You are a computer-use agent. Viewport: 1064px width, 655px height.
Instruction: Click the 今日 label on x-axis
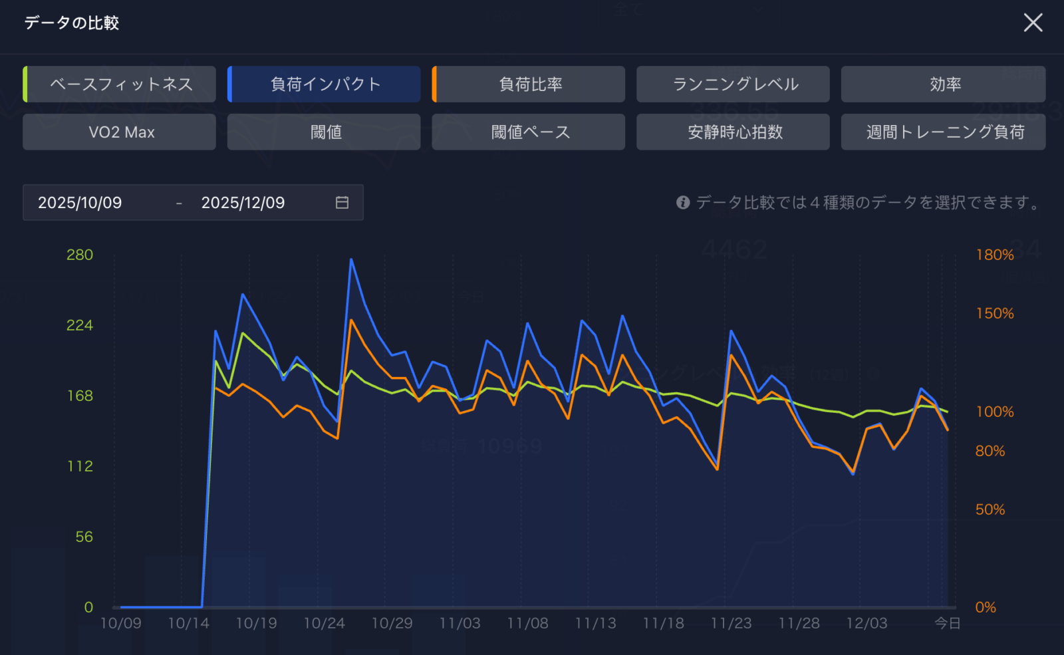(947, 624)
